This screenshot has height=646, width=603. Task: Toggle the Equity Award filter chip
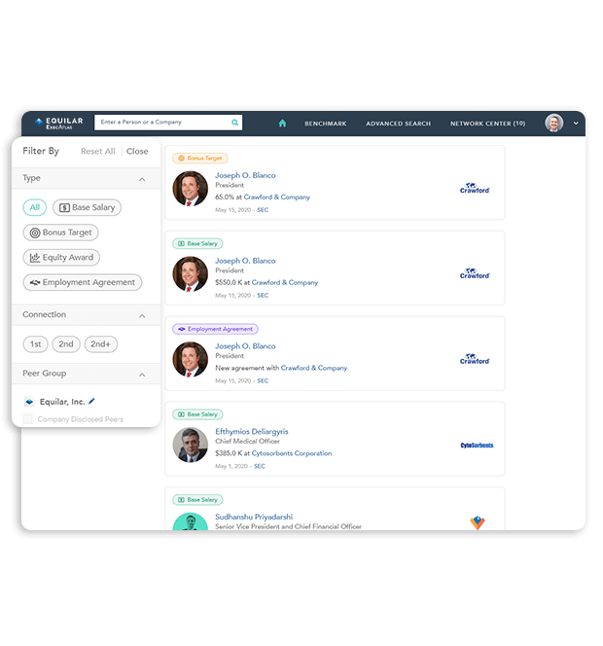pos(61,258)
